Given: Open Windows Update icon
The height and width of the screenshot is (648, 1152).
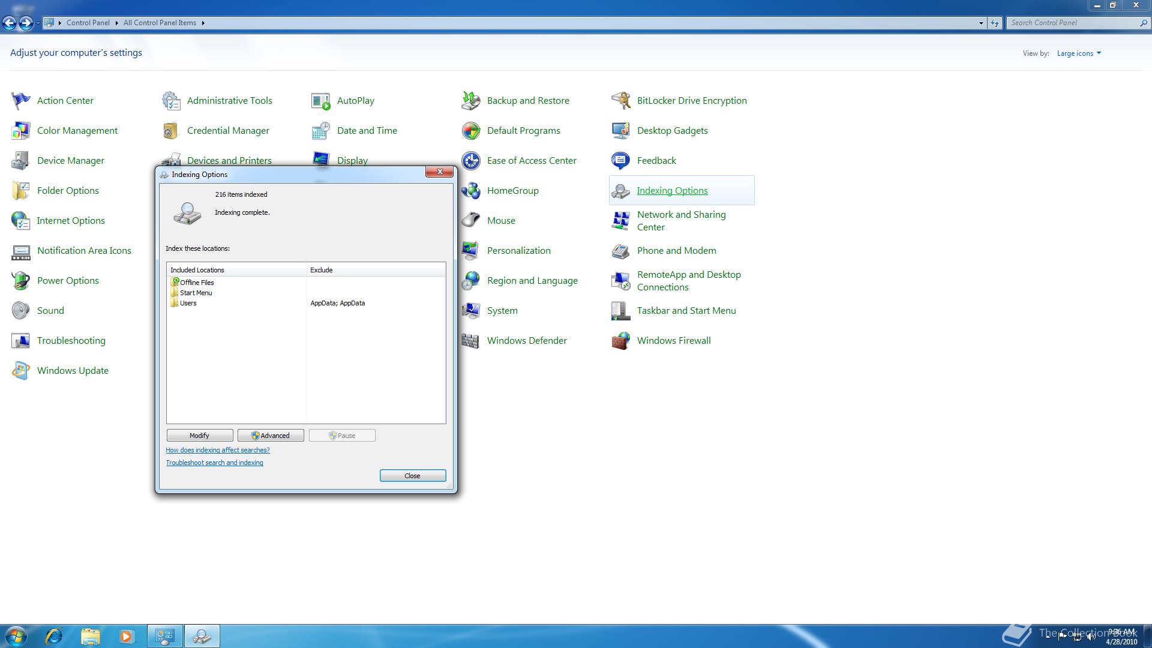Looking at the screenshot, I should coord(21,371).
